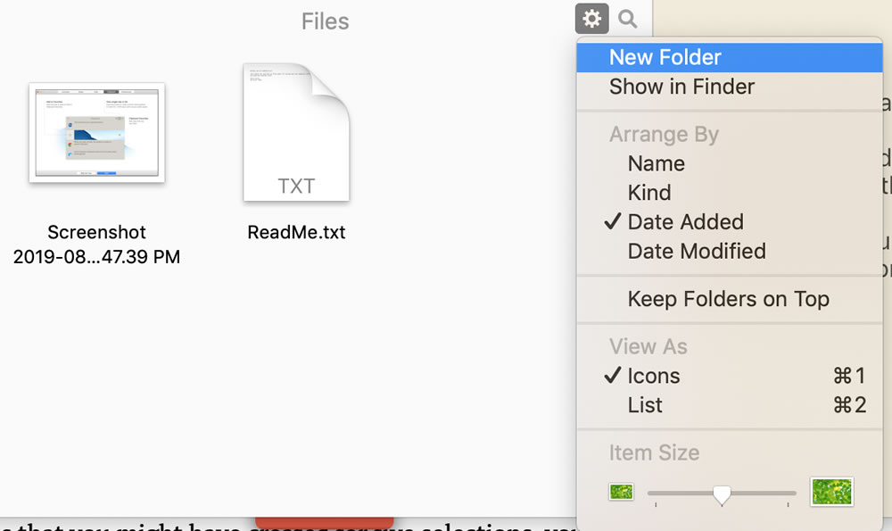Arrange files by Name

pos(730,163)
